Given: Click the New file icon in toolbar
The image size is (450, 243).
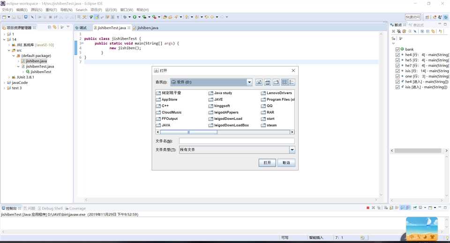Looking at the screenshot, I should pyautogui.click(x=4, y=17).
